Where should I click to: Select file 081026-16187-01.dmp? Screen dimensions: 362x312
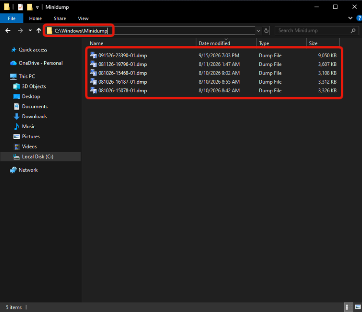click(123, 82)
